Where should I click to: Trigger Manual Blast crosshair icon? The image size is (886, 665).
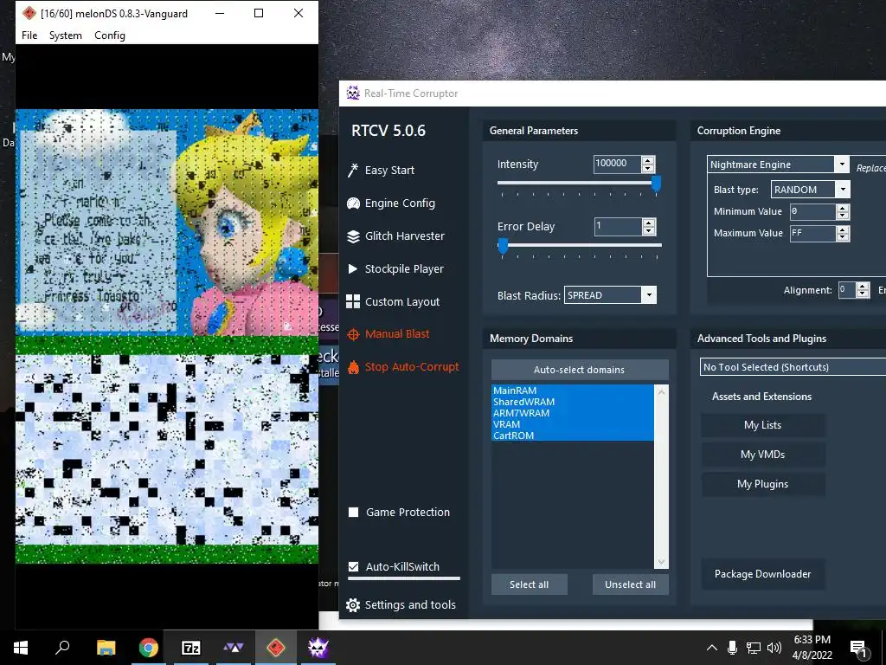[353, 334]
